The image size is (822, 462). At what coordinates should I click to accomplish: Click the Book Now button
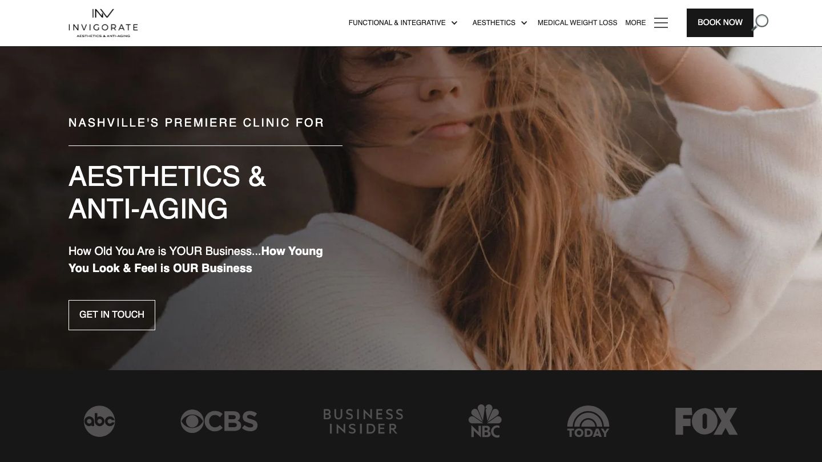click(x=720, y=23)
